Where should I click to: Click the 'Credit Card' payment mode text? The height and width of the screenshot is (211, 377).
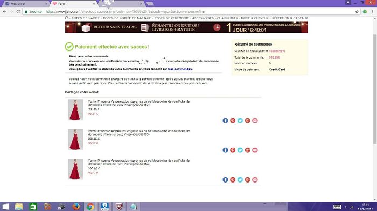tap(277, 70)
